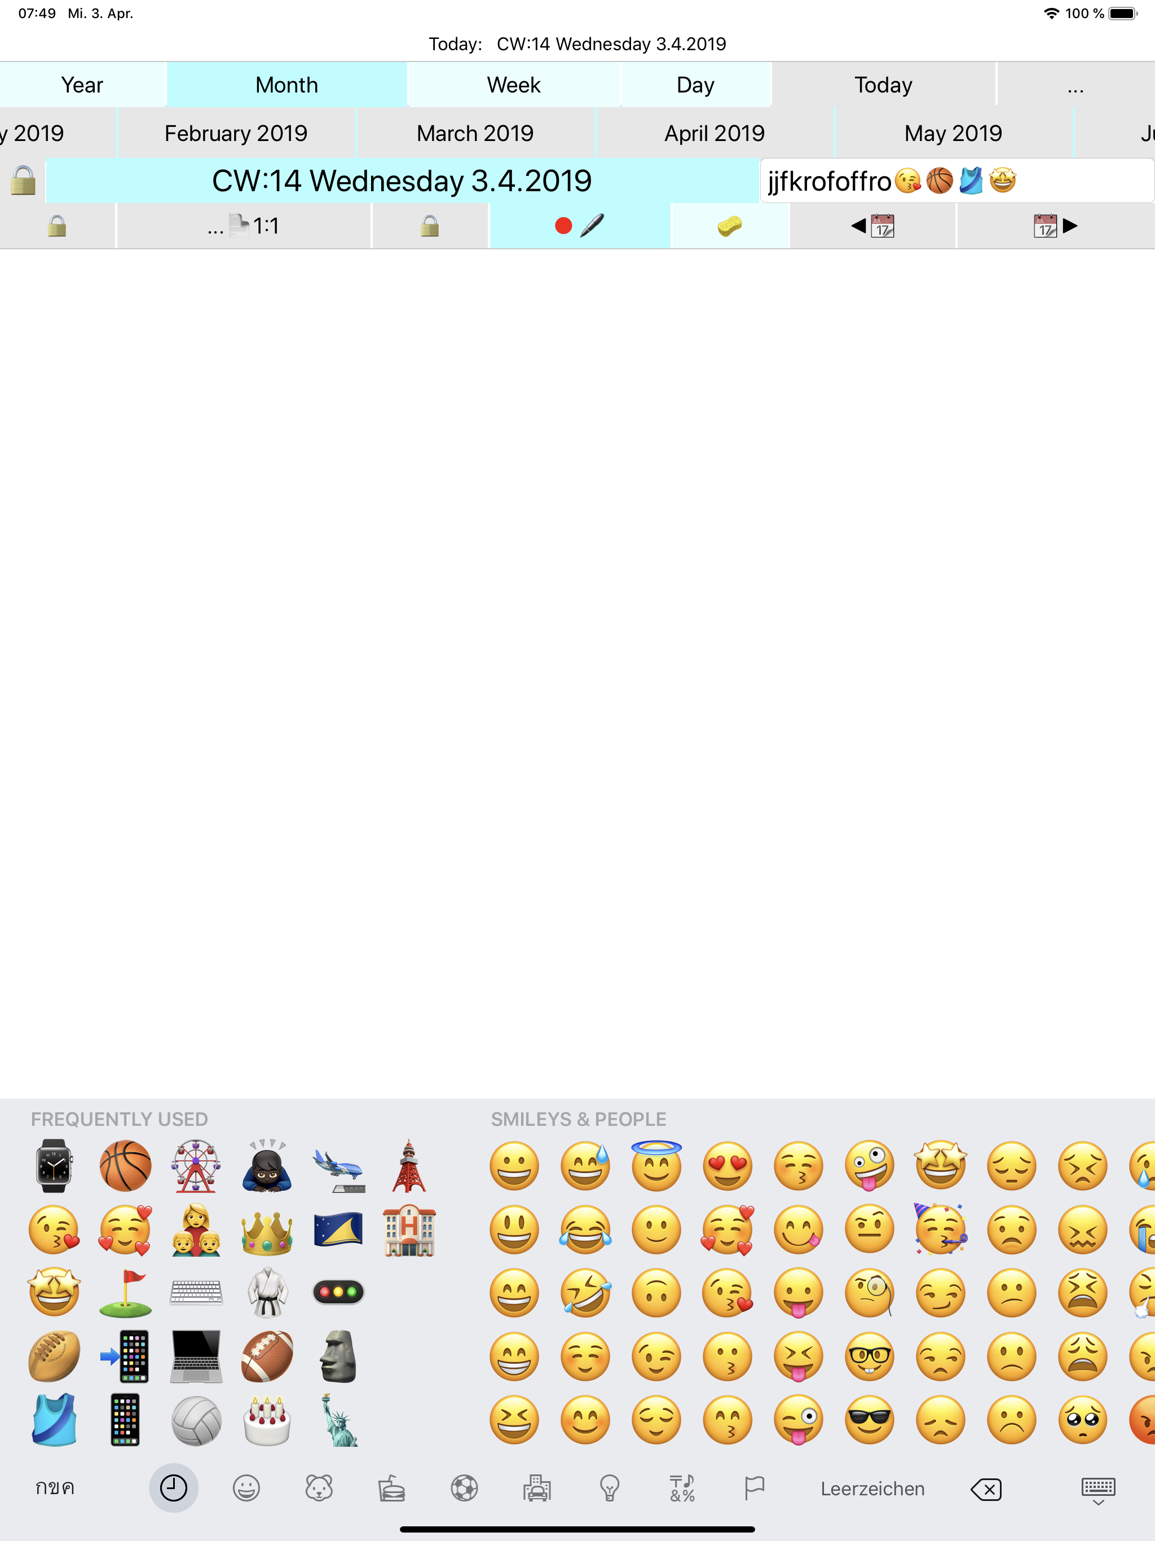Insert the blue running shirt emoji
Image resolution: width=1155 pixels, height=1541 pixels.
click(54, 1419)
